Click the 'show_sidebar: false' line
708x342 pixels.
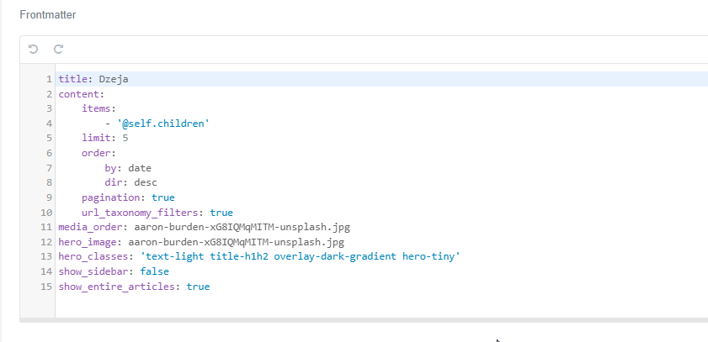114,271
